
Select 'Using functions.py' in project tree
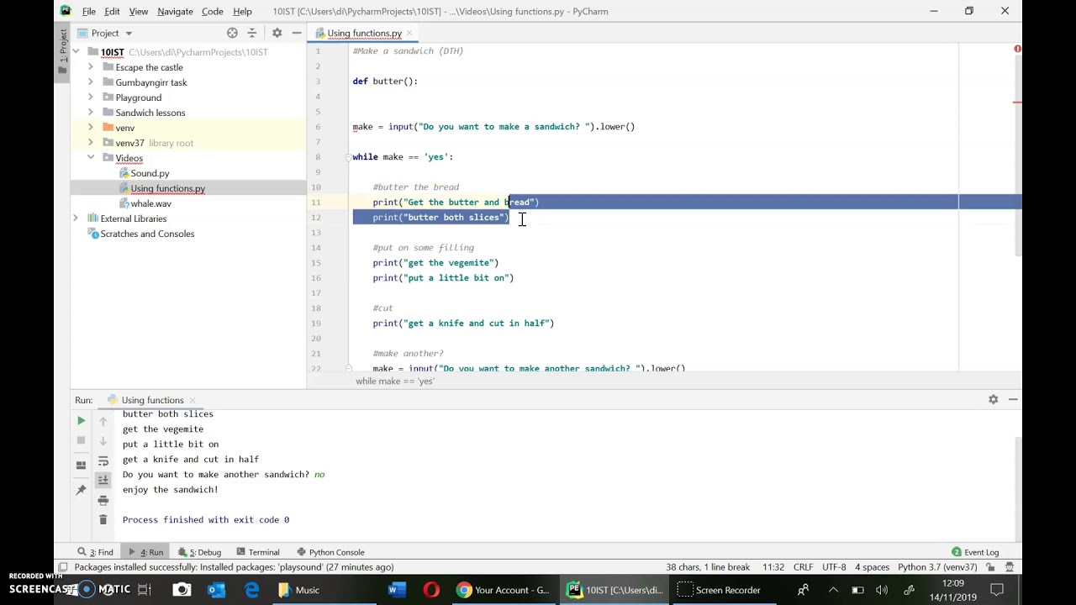(x=167, y=188)
